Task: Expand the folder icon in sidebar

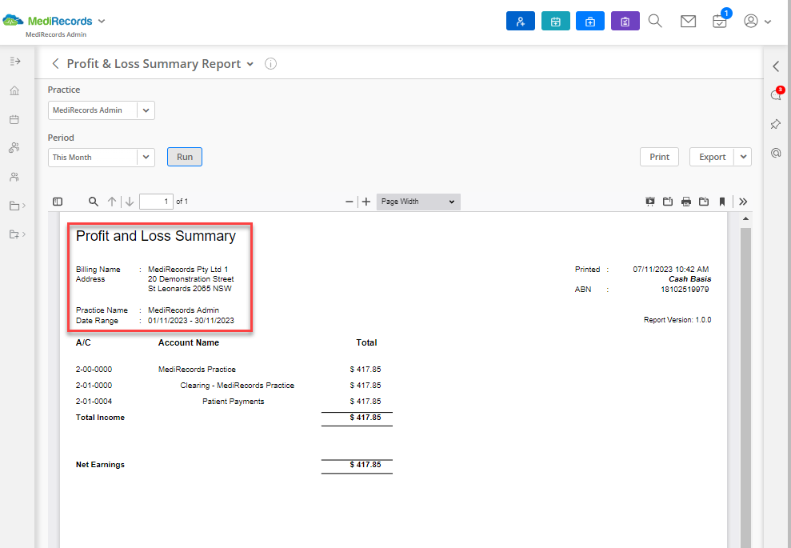Action: click(x=17, y=206)
